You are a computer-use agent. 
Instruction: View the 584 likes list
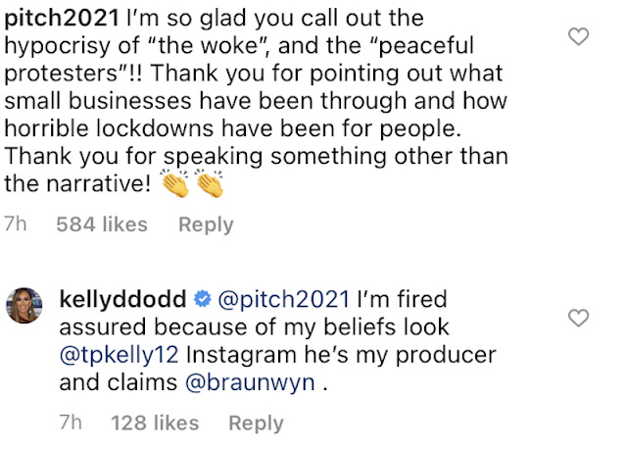pos(102,224)
